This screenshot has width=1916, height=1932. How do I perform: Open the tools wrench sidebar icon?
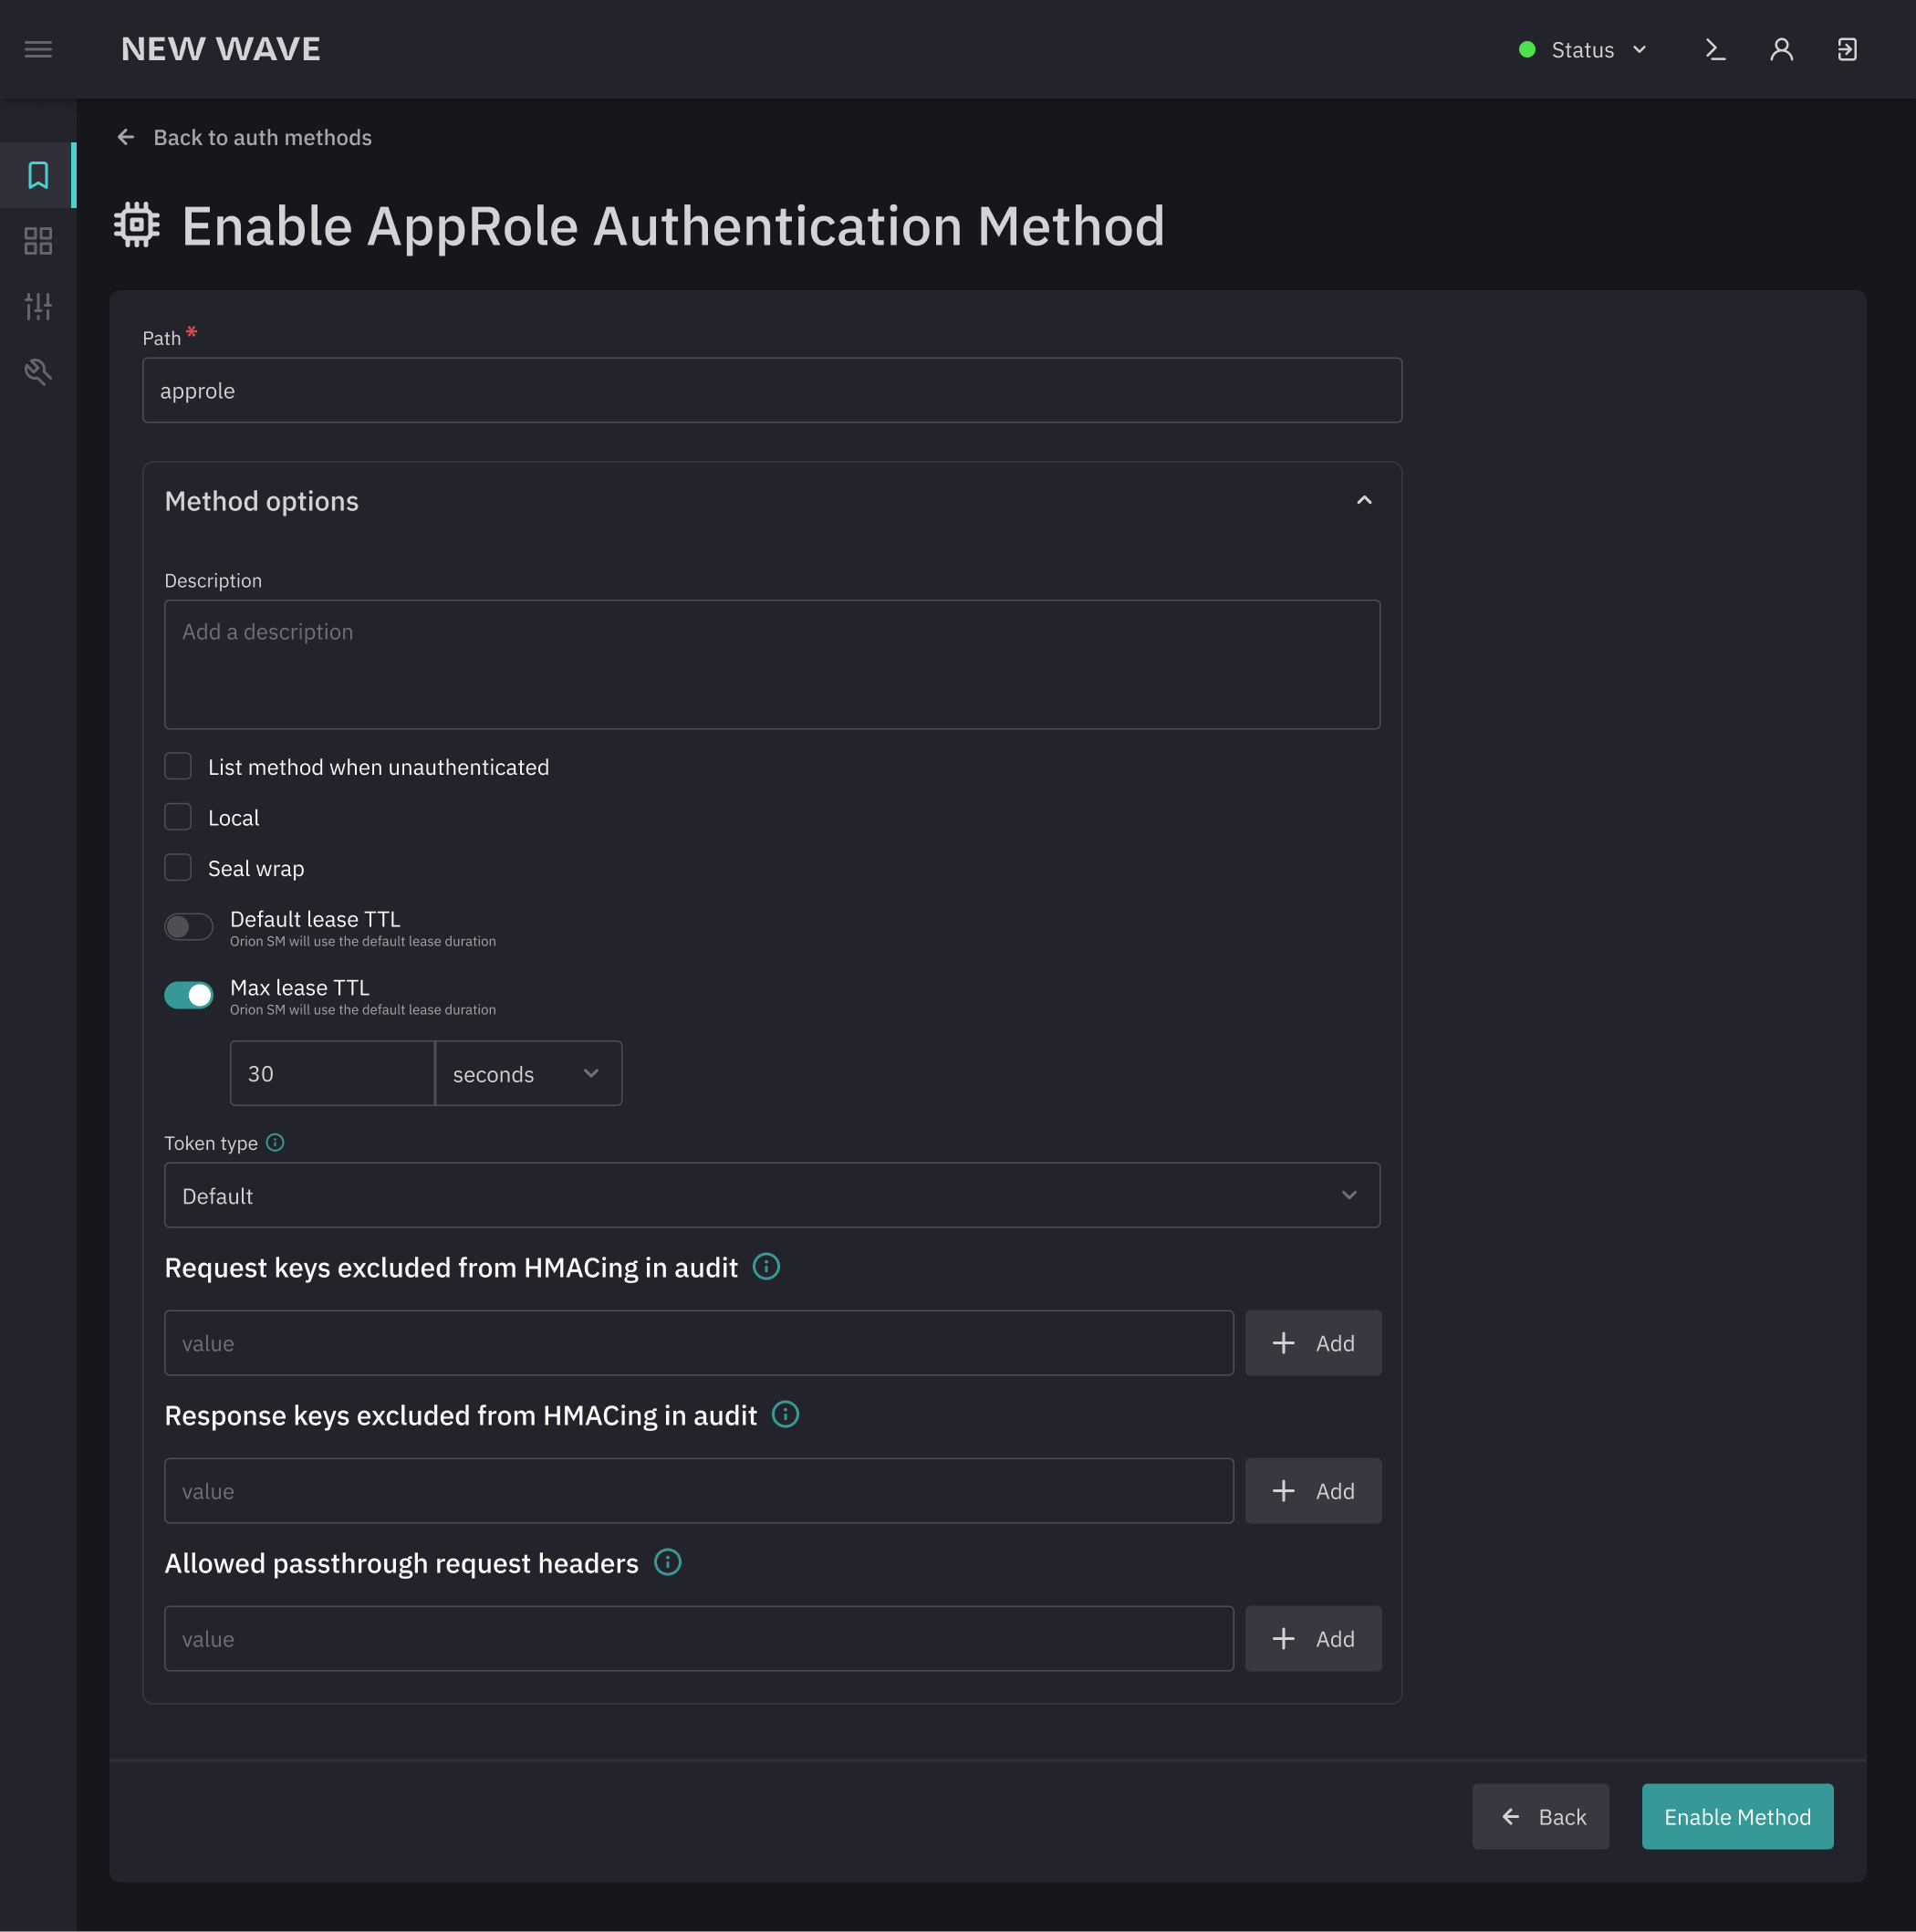38,372
